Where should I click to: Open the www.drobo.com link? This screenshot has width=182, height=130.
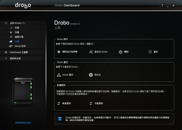pyautogui.click(x=23, y=122)
